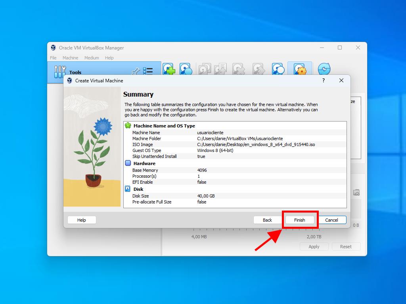Click the Tools wrench icon
Image resolution: width=406 pixels, height=304 pixels.
(60, 72)
